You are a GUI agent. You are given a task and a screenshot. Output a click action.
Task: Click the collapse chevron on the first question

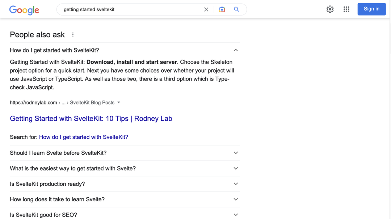tap(236, 50)
